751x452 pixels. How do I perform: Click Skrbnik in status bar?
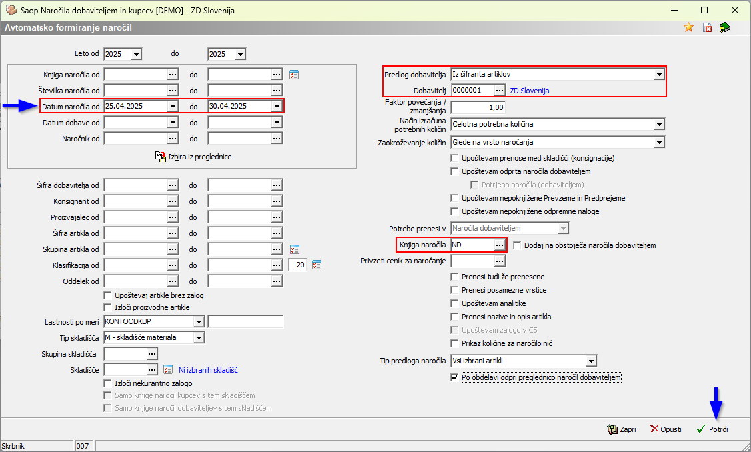pos(13,446)
